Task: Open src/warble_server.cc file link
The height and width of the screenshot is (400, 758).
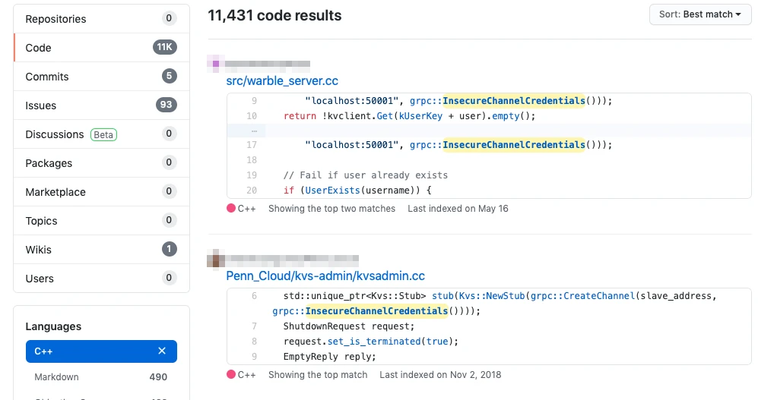Action: click(282, 80)
